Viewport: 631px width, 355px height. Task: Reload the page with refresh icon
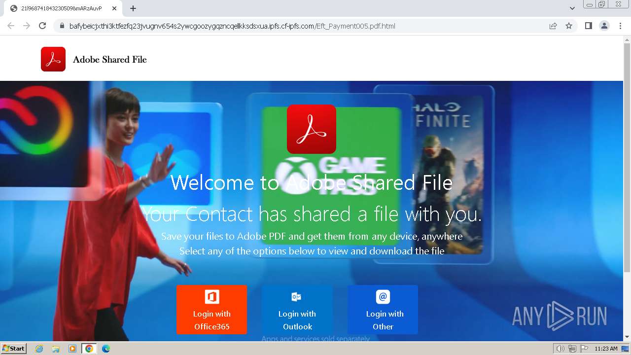(x=42, y=26)
